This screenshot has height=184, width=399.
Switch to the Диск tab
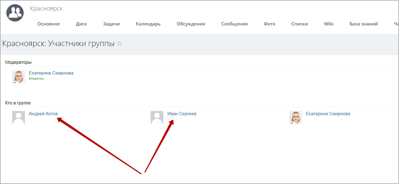(x=81, y=24)
